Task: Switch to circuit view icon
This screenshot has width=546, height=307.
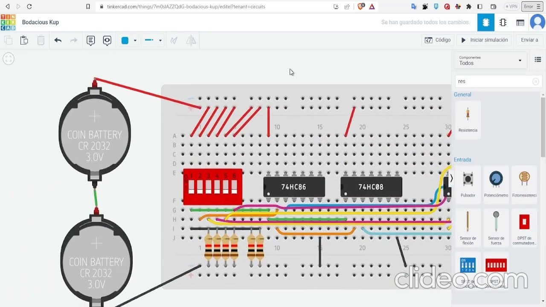Action: [486, 23]
